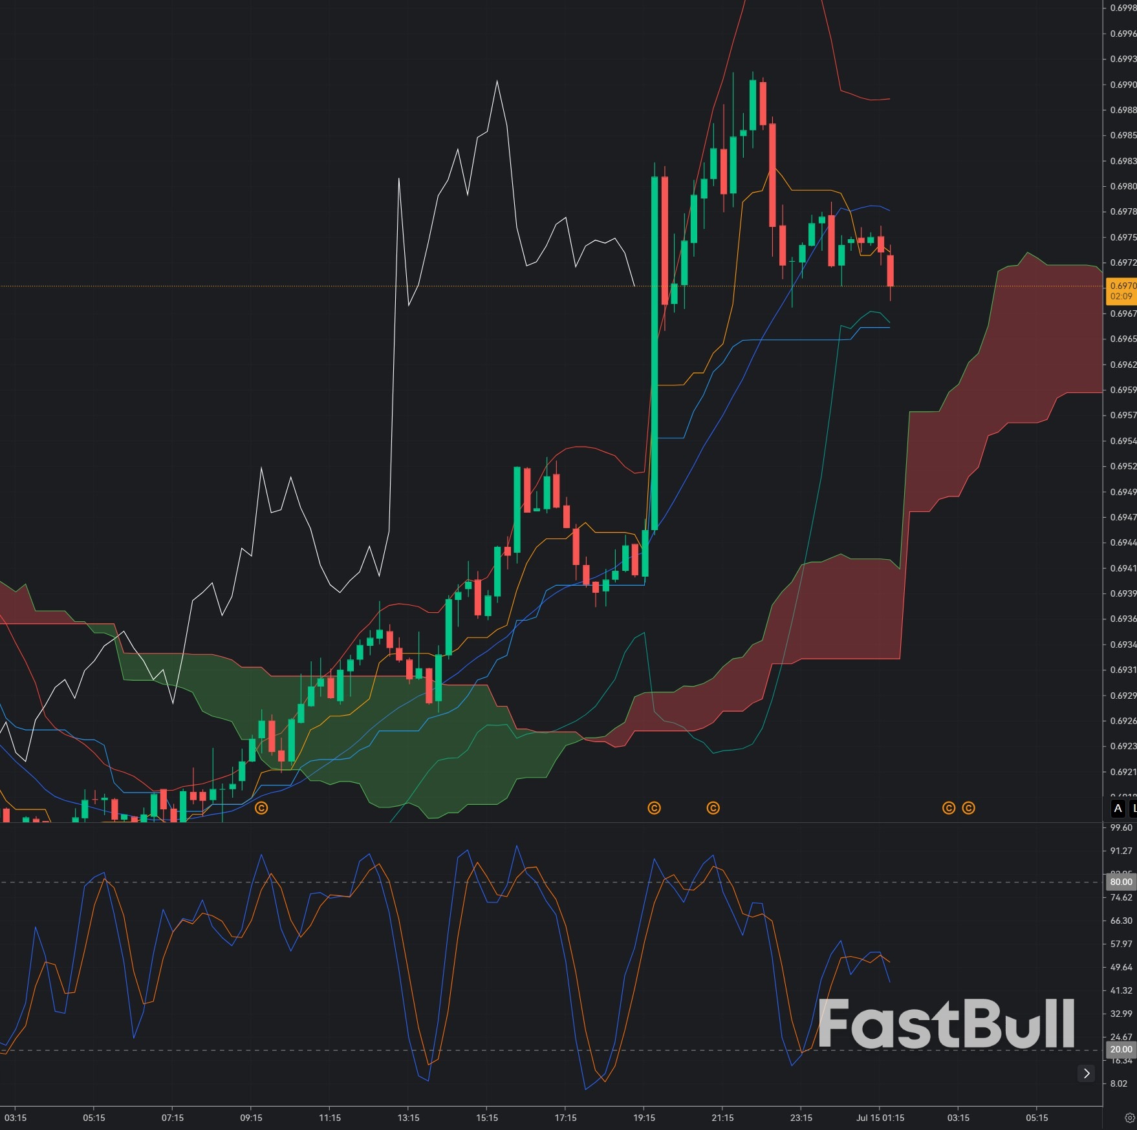1137x1130 pixels.
Task: Click the 0.6921 price axis label
Action: [x=1123, y=772]
